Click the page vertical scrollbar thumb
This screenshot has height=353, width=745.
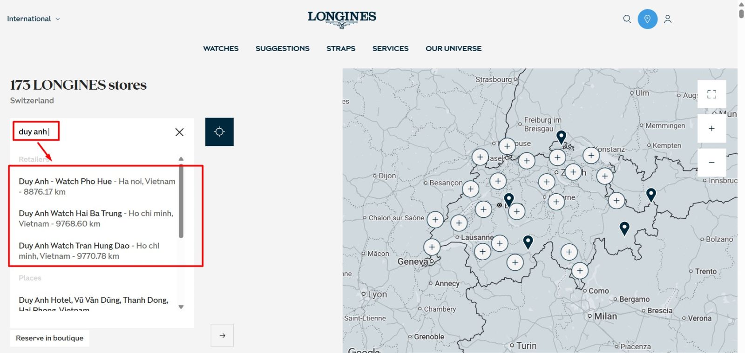pos(741,13)
